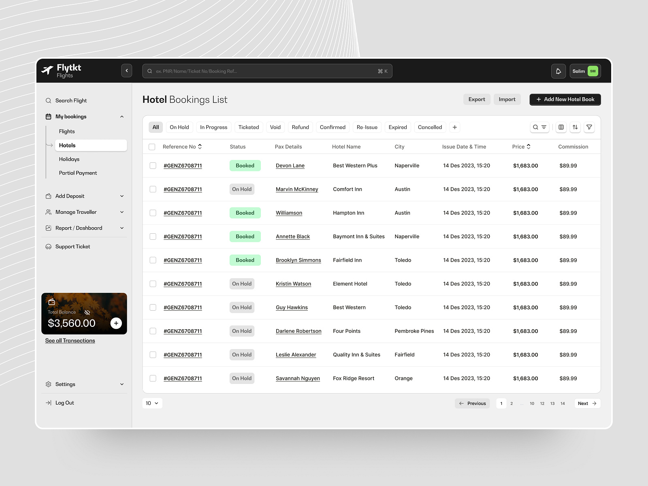Click the global search field in the top bar
The width and height of the screenshot is (648, 486).
click(267, 71)
